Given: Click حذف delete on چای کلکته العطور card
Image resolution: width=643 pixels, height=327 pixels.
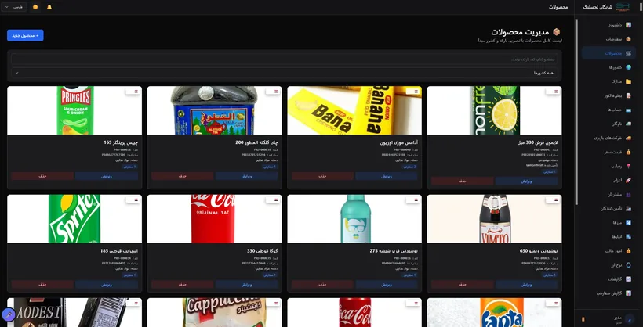Looking at the screenshot, I should pyautogui.click(x=182, y=176).
